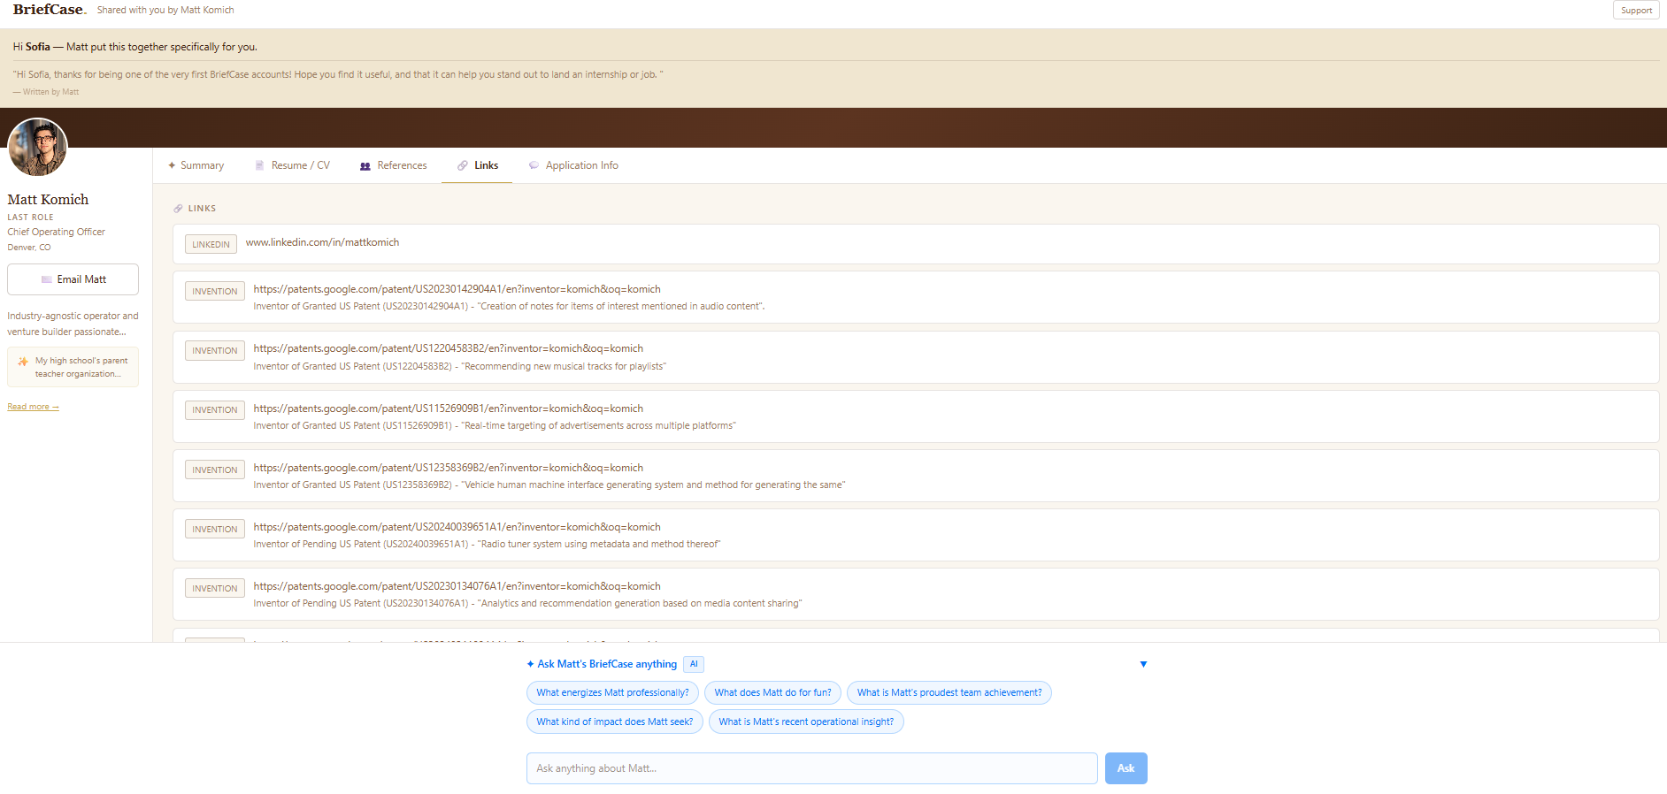
Task: Follow the Read more link
Action: pyautogui.click(x=33, y=407)
